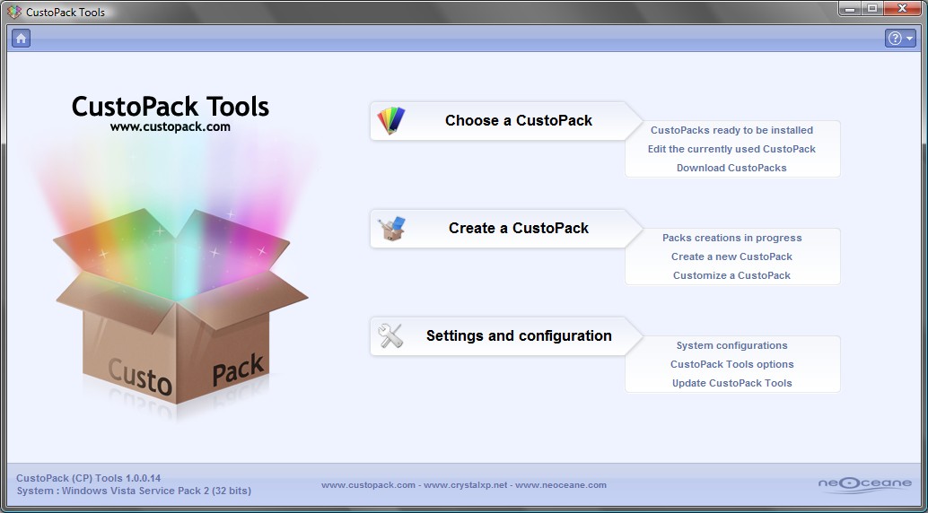The image size is (928, 513).
Task: Click the neOceane logo in footer
Action: (864, 484)
